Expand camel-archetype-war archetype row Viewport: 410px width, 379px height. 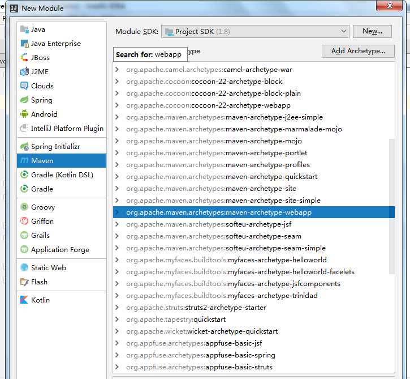click(117, 70)
